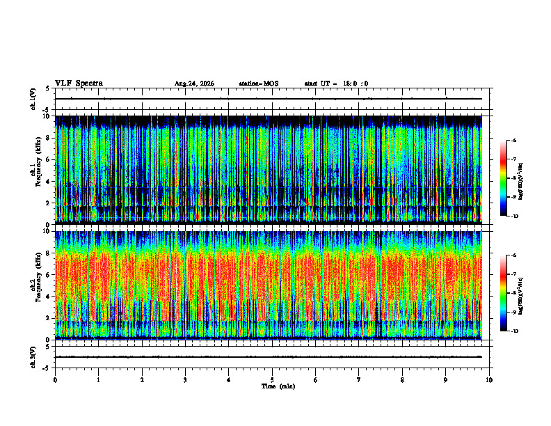Select the 0 minute tick on time axis

(55, 380)
